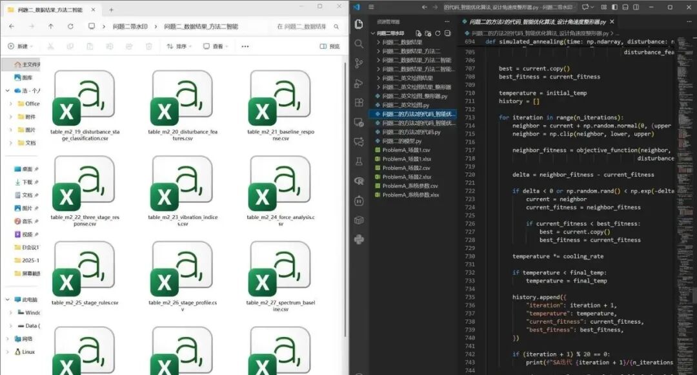Click Share icon in File Explorer toolbar
The width and height of the screenshot is (697, 375).
tap(129, 46)
